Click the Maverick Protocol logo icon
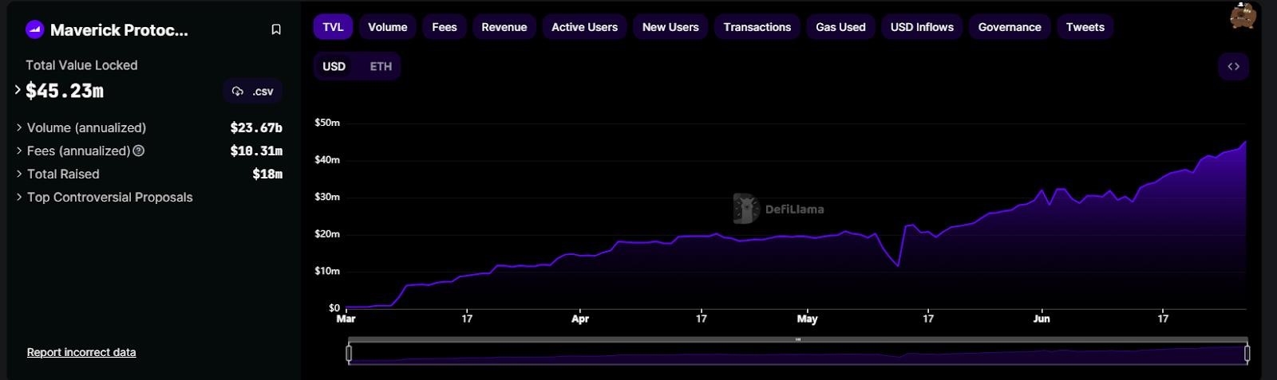The height and width of the screenshot is (380, 1277). pyautogui.click(x=34, y=29)
